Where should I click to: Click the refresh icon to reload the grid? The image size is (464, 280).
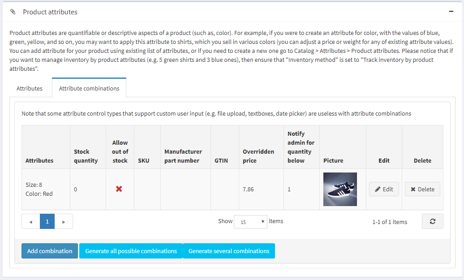point(432,221)
